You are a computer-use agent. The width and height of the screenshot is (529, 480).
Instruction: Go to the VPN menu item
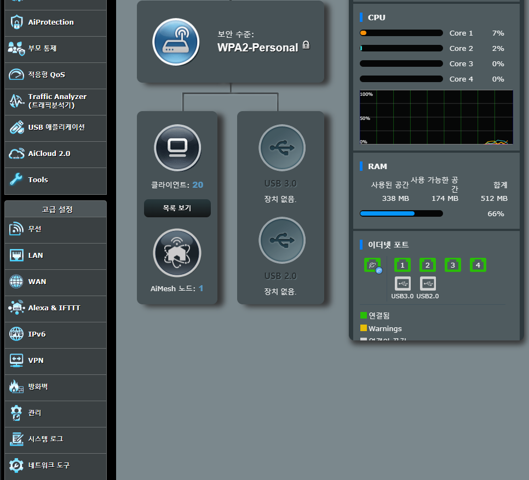tap(56, 361)
